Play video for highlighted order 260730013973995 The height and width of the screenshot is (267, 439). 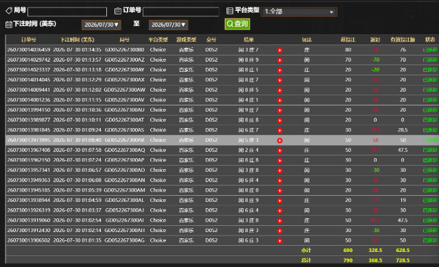279,140
